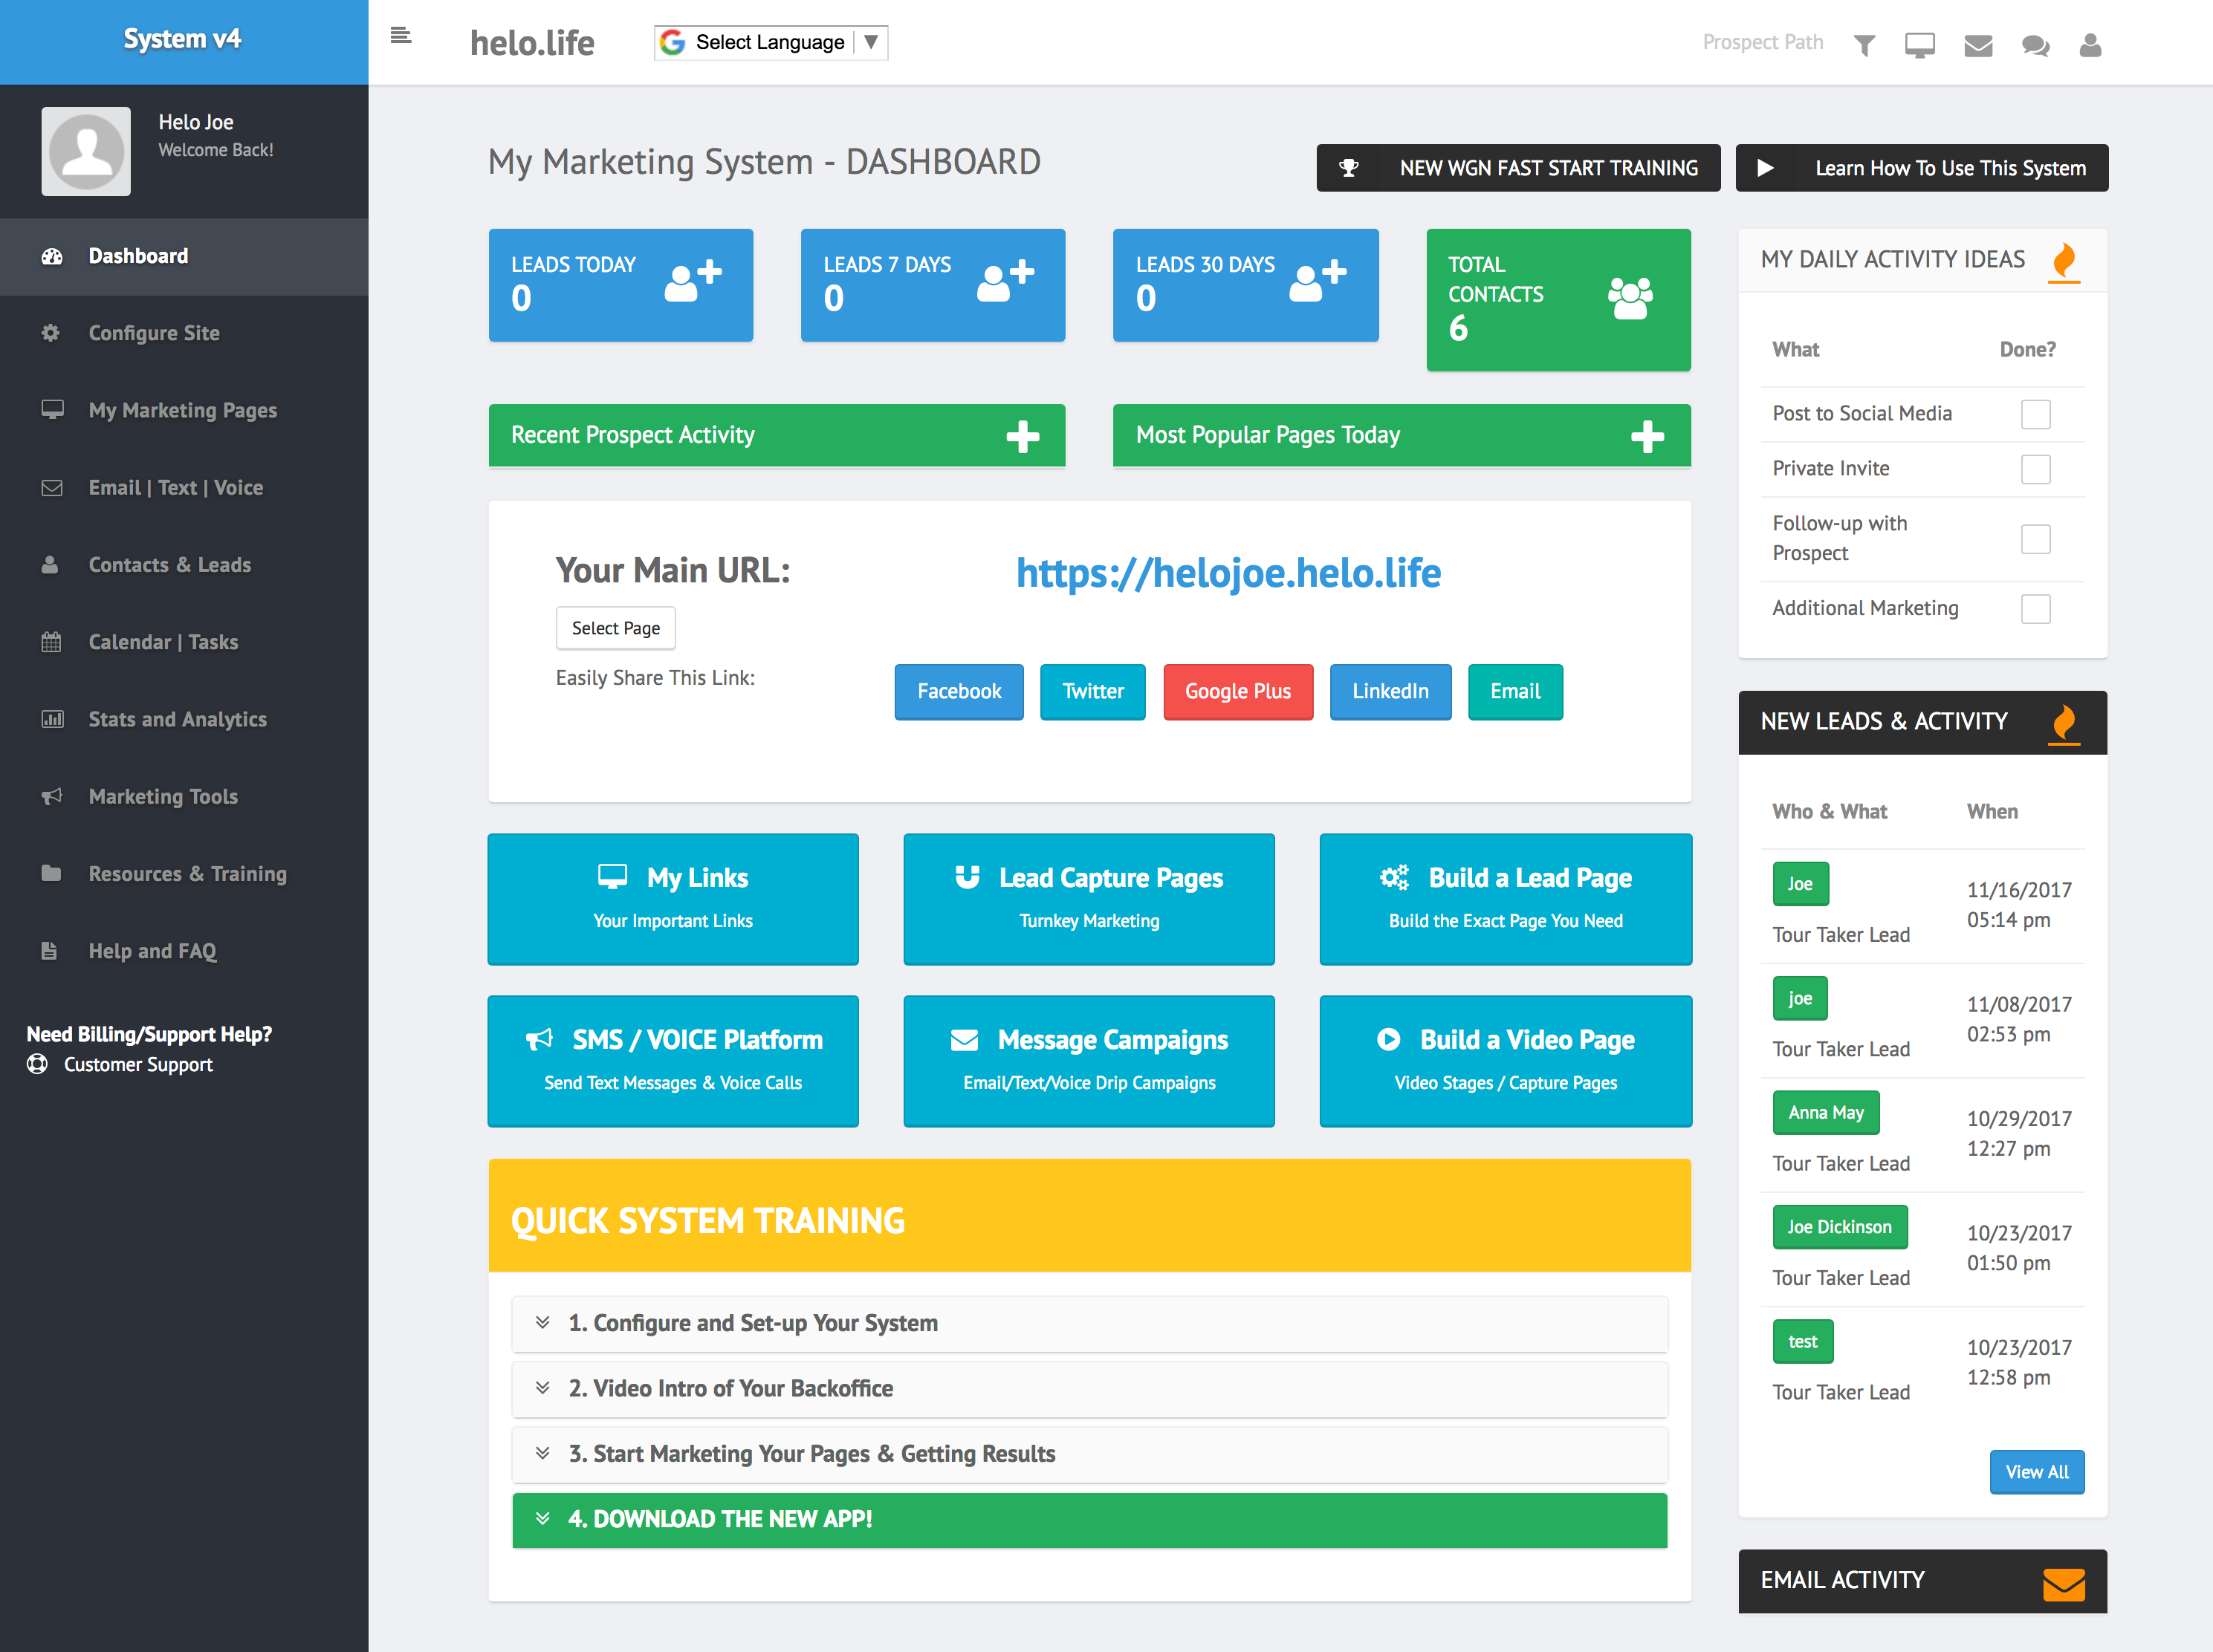This screenshot has width=2213, height=1652.
Task: Click the View All leads button
Action: coord(2036,1472)
